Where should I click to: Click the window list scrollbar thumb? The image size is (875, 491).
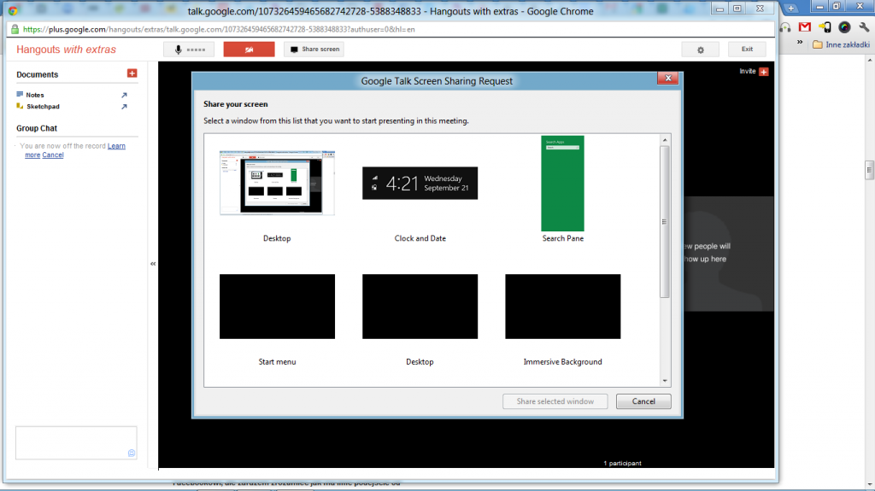pos(665,221)
